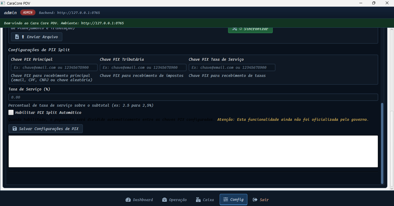
Task: Click Sair to log out
Action: [x=261, y=200]
